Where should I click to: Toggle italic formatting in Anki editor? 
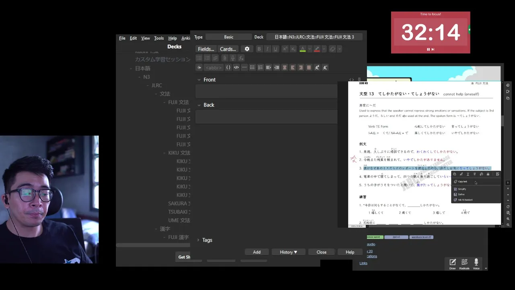coord(267,49)
